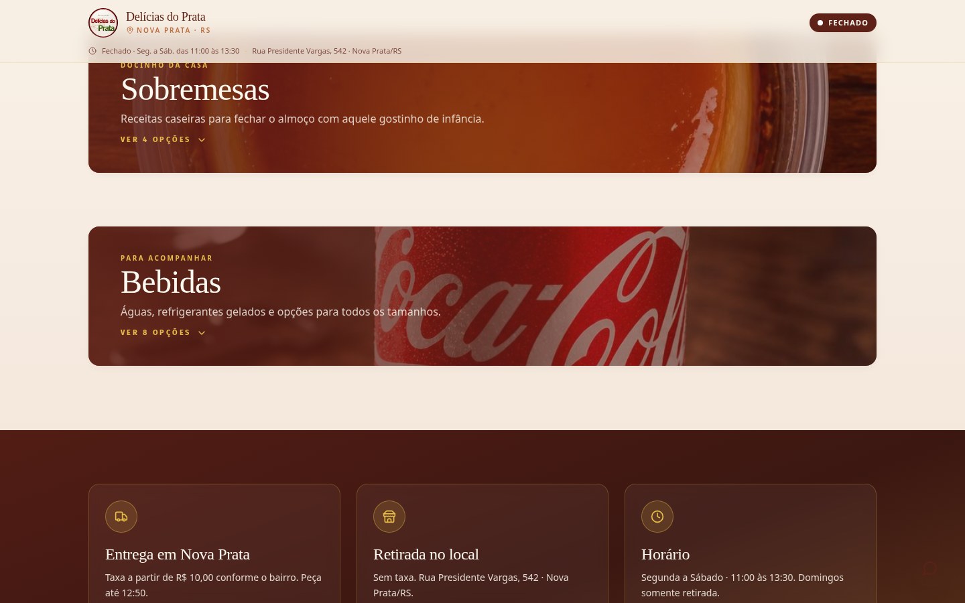The height and width of the screenshot is (603, 965).
Task: Click the location pin icon beside Nova Prata
Action: click(x=130, y=30)
